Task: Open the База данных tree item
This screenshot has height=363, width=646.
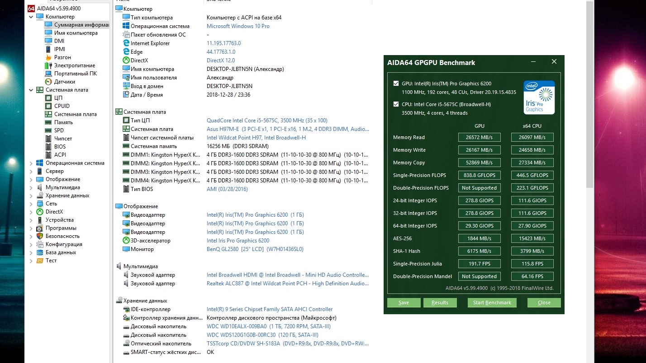Action: coord(61,252)
